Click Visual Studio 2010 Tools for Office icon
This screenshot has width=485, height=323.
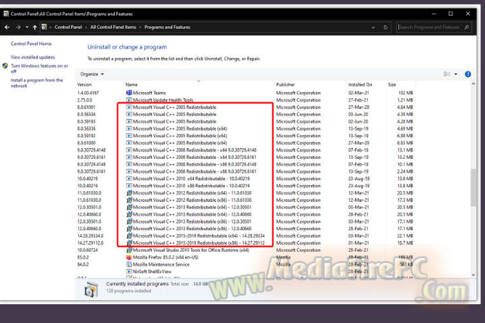click(x=129, y=250)
